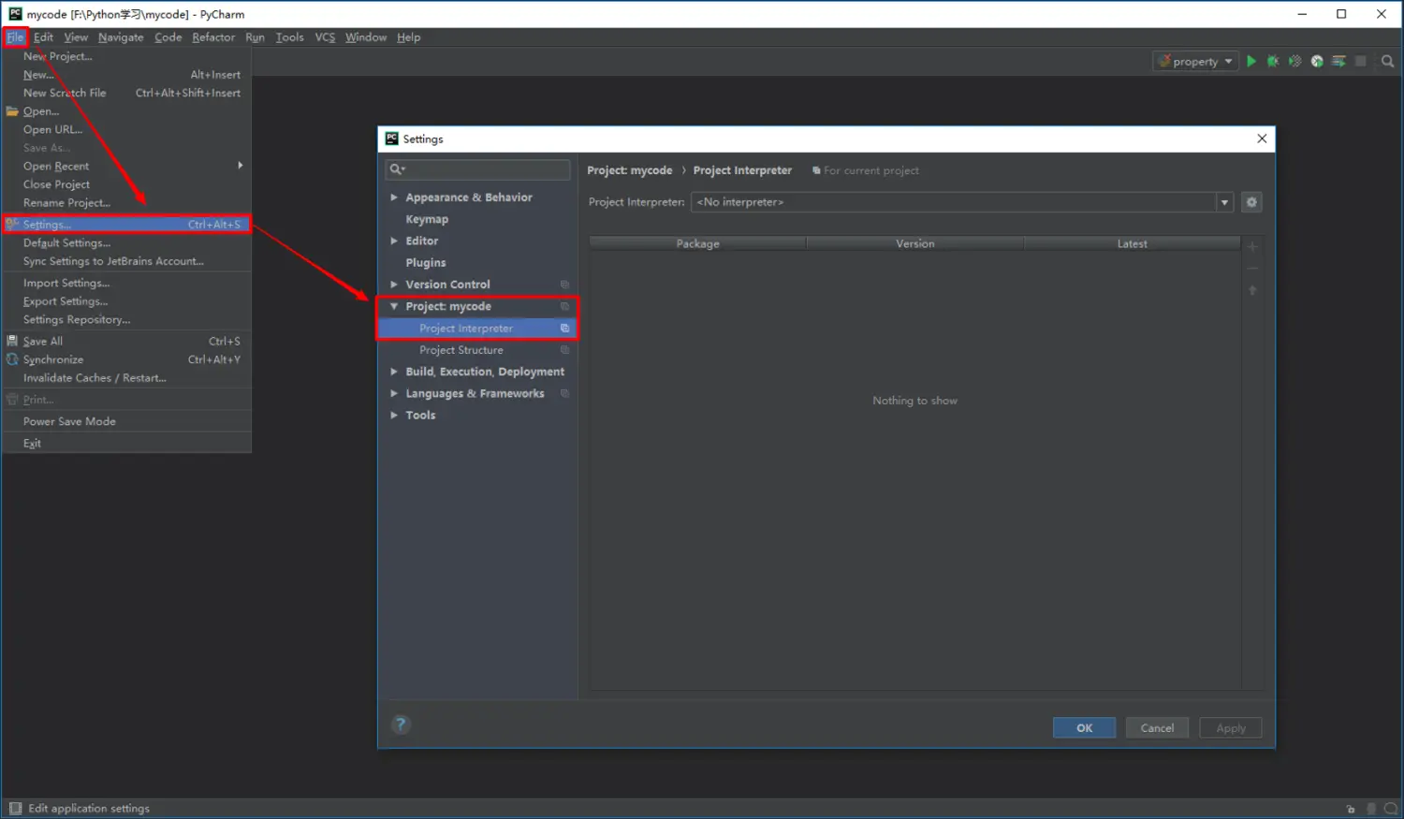Click project-level icon beside Project Structure
The image size is (1404, 819).
point(564,350)
